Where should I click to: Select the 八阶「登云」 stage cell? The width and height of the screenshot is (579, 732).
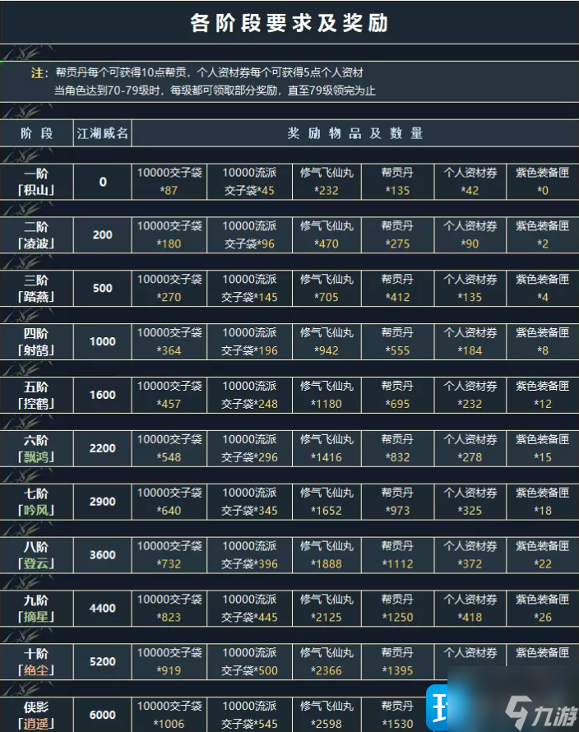tap(36, 554)
